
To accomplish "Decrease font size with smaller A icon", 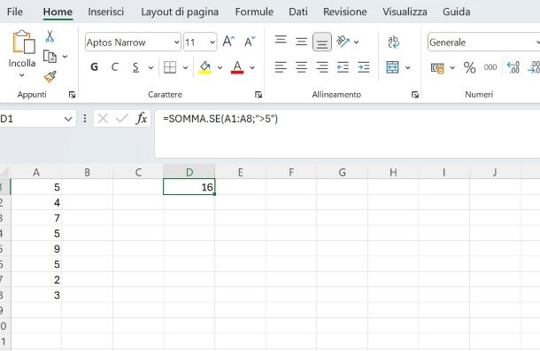I will point(250,42).
